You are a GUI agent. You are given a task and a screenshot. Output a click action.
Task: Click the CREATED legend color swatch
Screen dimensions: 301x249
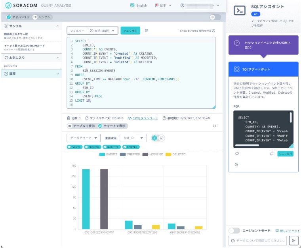[123, 154]
